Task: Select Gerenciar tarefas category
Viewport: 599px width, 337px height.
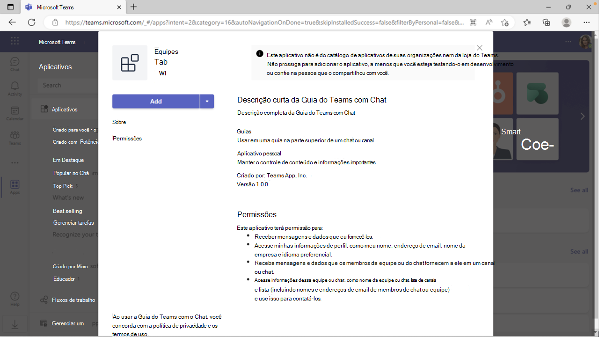Action: [x=73, y=223]
